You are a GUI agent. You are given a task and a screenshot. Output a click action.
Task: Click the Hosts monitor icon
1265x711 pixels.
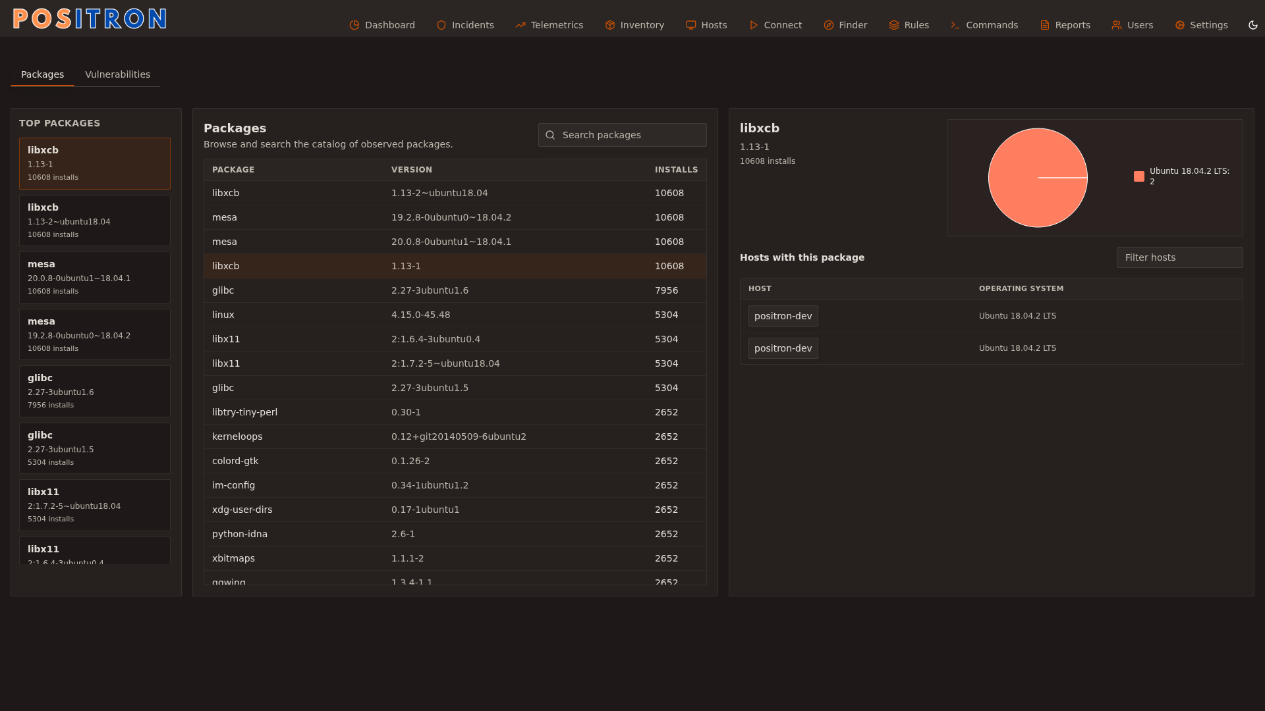pyautogui.click(x=691, y=25)
